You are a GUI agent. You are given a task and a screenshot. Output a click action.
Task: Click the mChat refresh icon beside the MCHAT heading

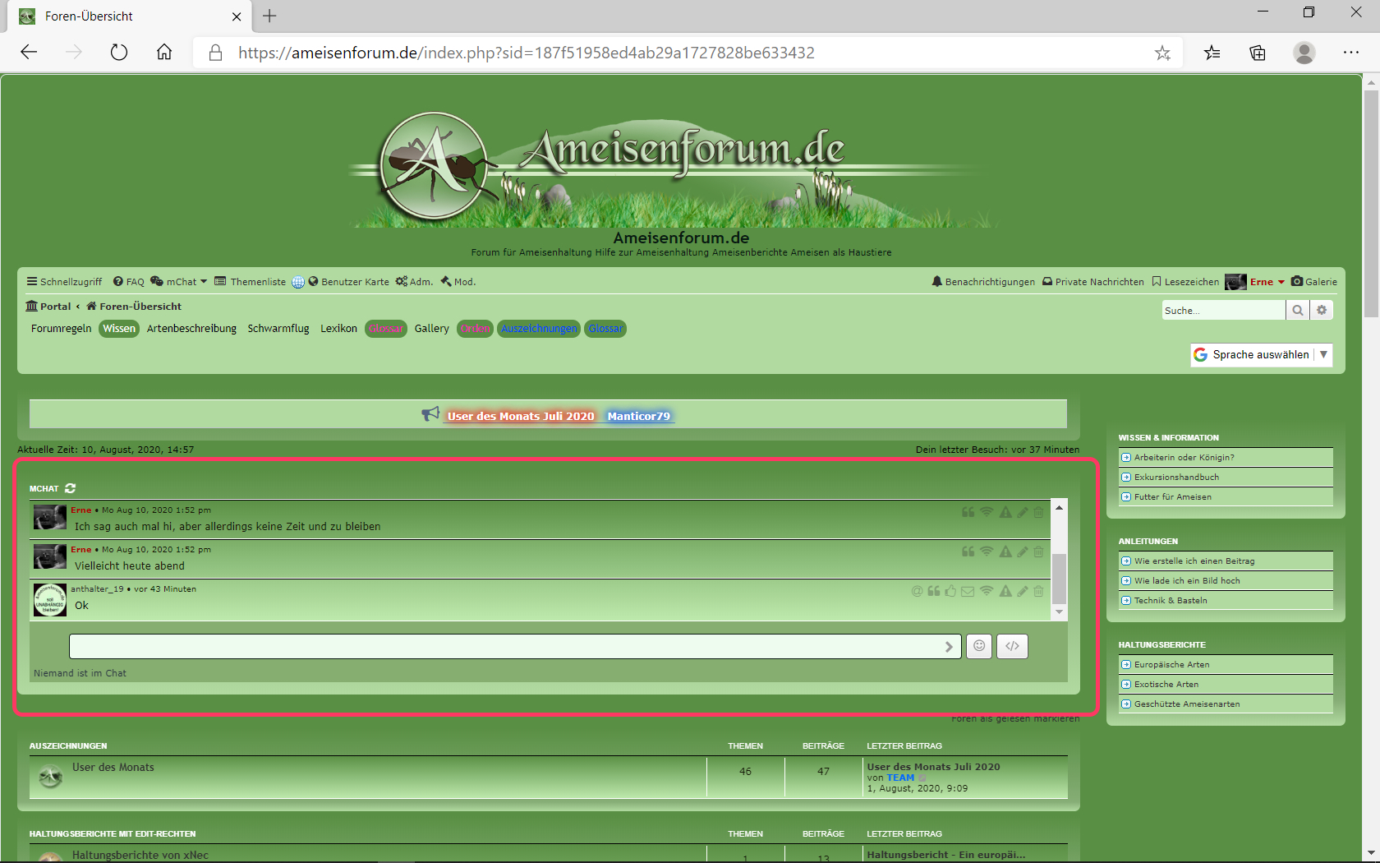[x=71, y=488]
